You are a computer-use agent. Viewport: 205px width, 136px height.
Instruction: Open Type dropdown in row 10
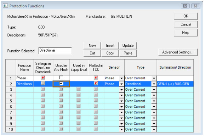coord(154,130)
